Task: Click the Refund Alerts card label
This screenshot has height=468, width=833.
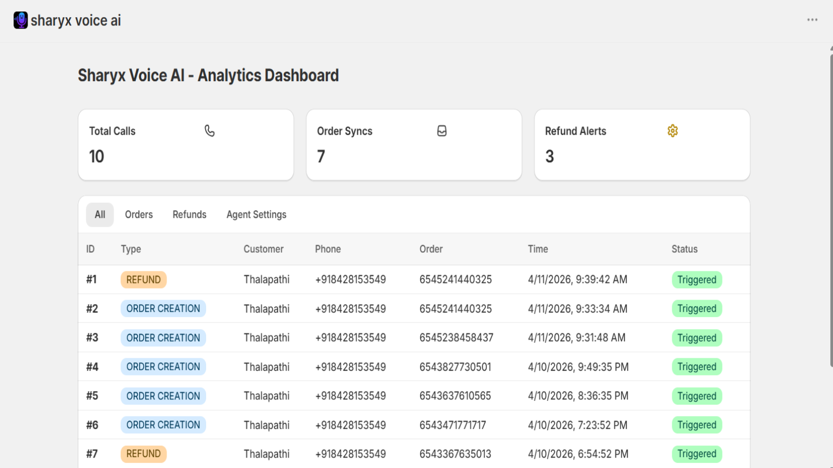Action: (576, 131)
